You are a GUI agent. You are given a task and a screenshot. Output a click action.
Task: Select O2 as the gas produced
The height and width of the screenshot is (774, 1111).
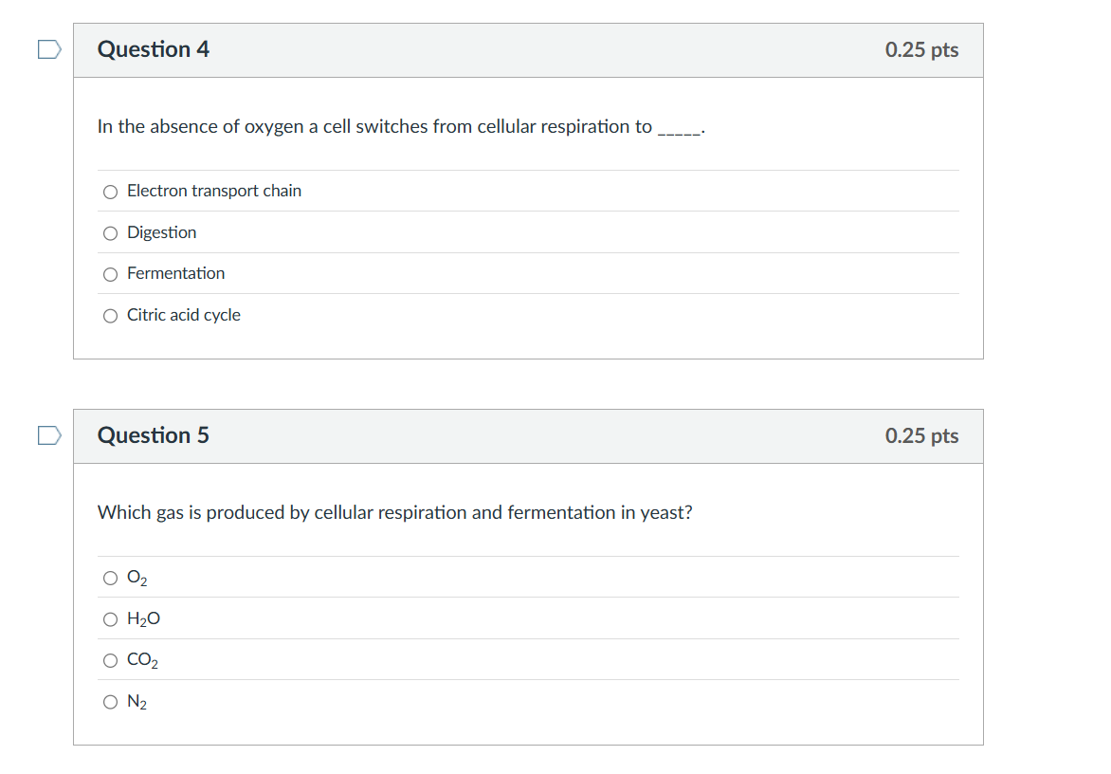tap(111, 579)
